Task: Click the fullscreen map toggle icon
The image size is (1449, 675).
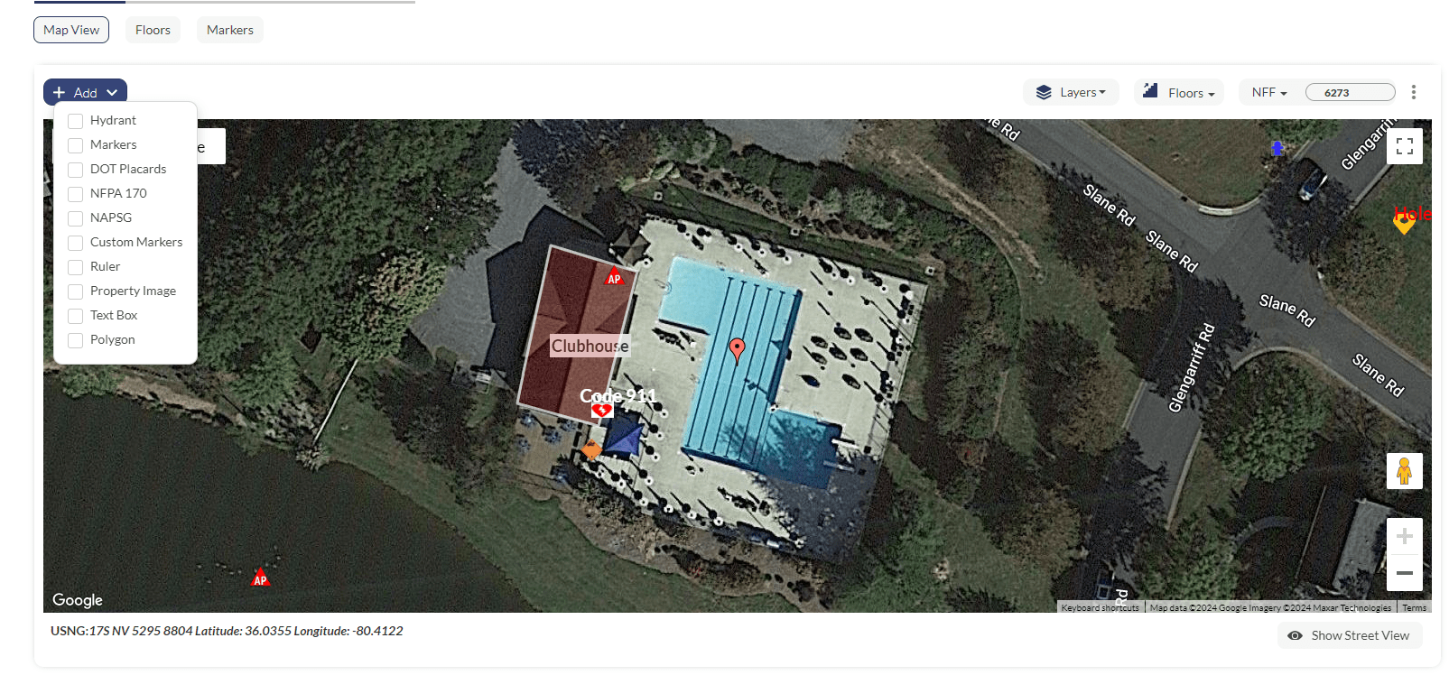Action: click(x=1404, y=146)
